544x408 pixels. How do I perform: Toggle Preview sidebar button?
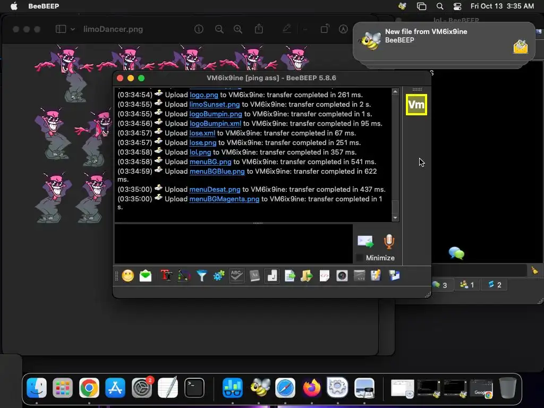(61, 29)
